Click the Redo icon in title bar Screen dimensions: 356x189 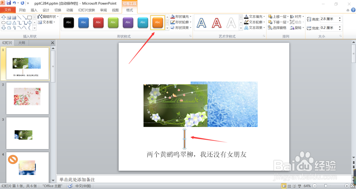(x=22, y=3)
